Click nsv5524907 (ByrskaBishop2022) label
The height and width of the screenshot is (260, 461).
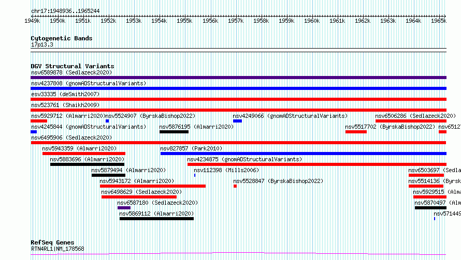click(150, 116)
